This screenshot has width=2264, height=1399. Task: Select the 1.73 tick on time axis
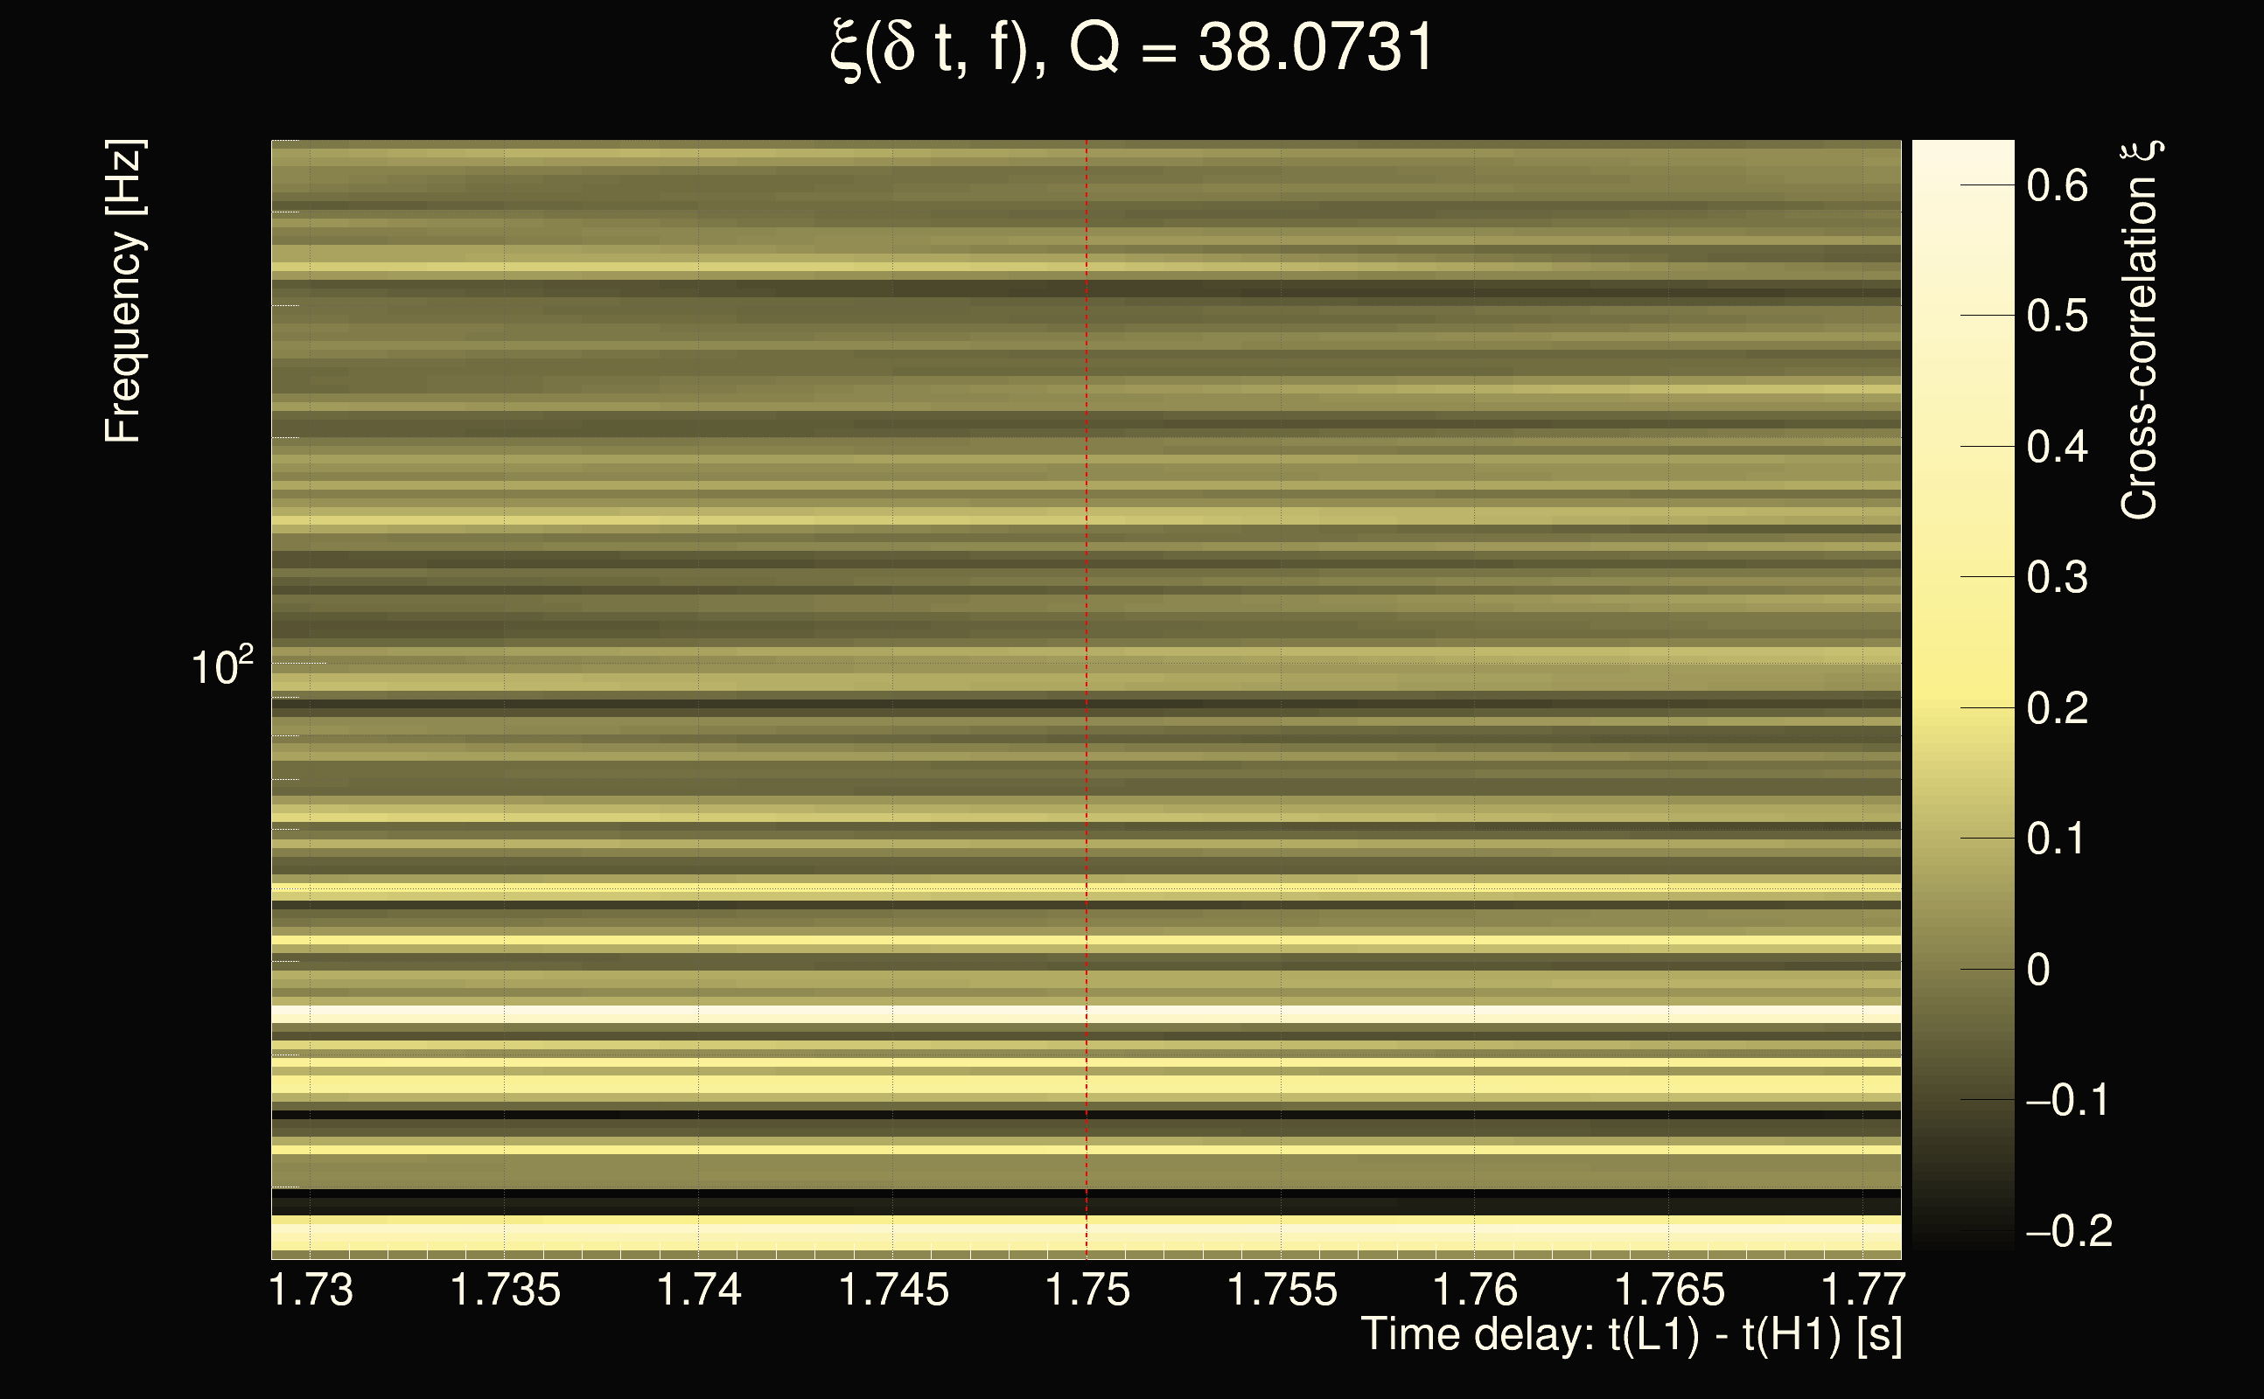[311, 1290]
